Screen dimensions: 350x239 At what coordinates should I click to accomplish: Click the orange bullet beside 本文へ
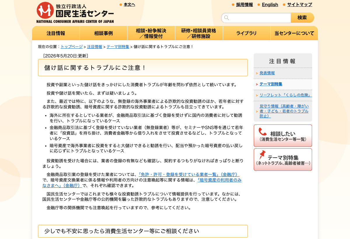coord(121,5)
